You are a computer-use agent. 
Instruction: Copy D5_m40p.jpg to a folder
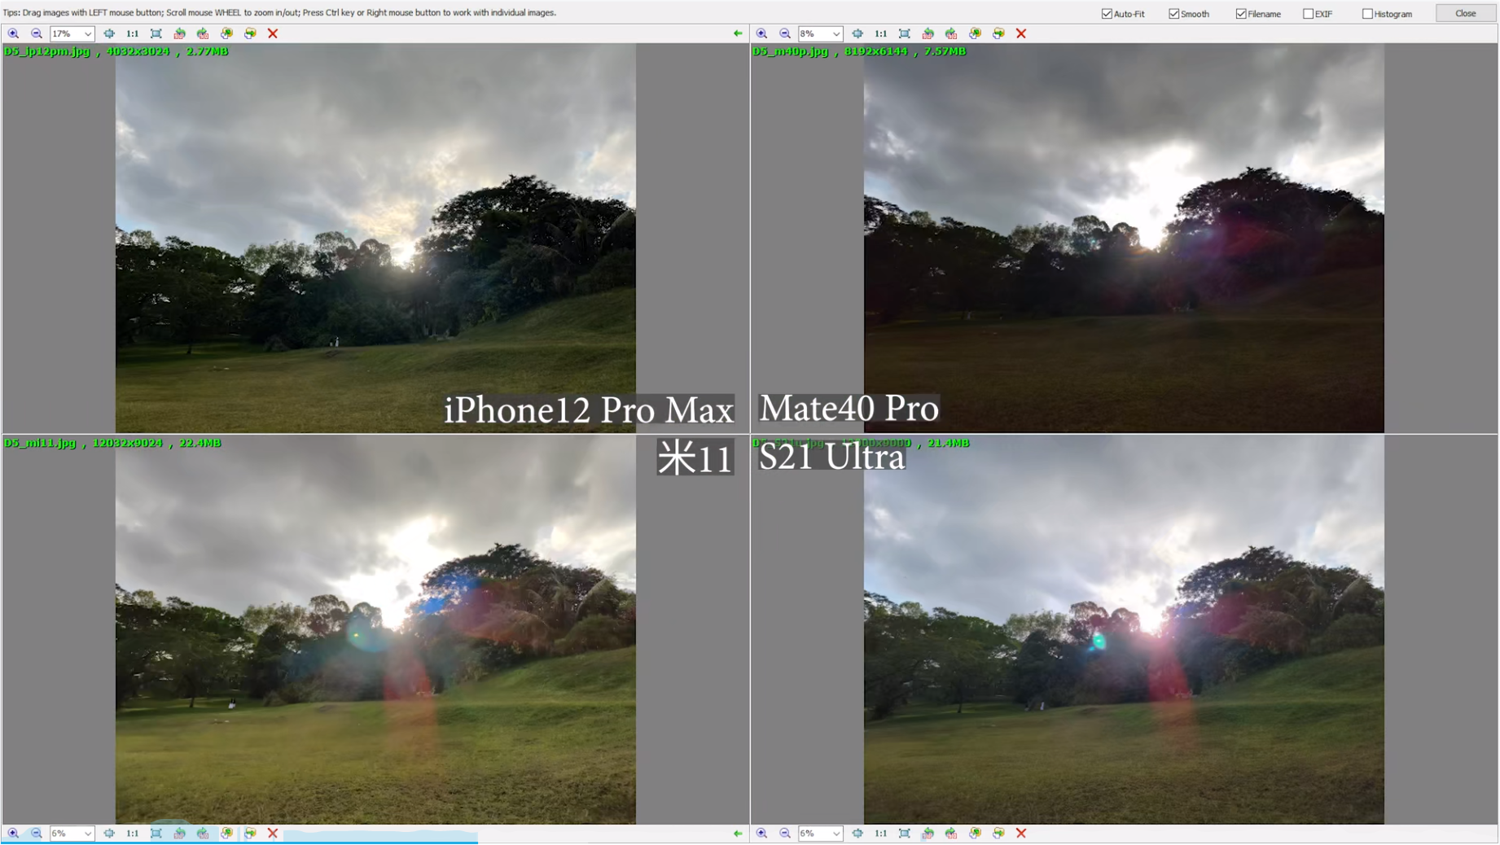975,33
